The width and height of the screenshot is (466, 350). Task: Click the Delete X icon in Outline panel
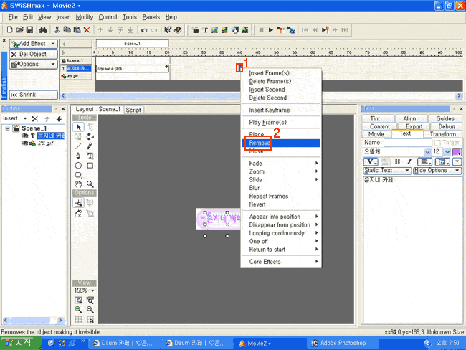(35, 119)
